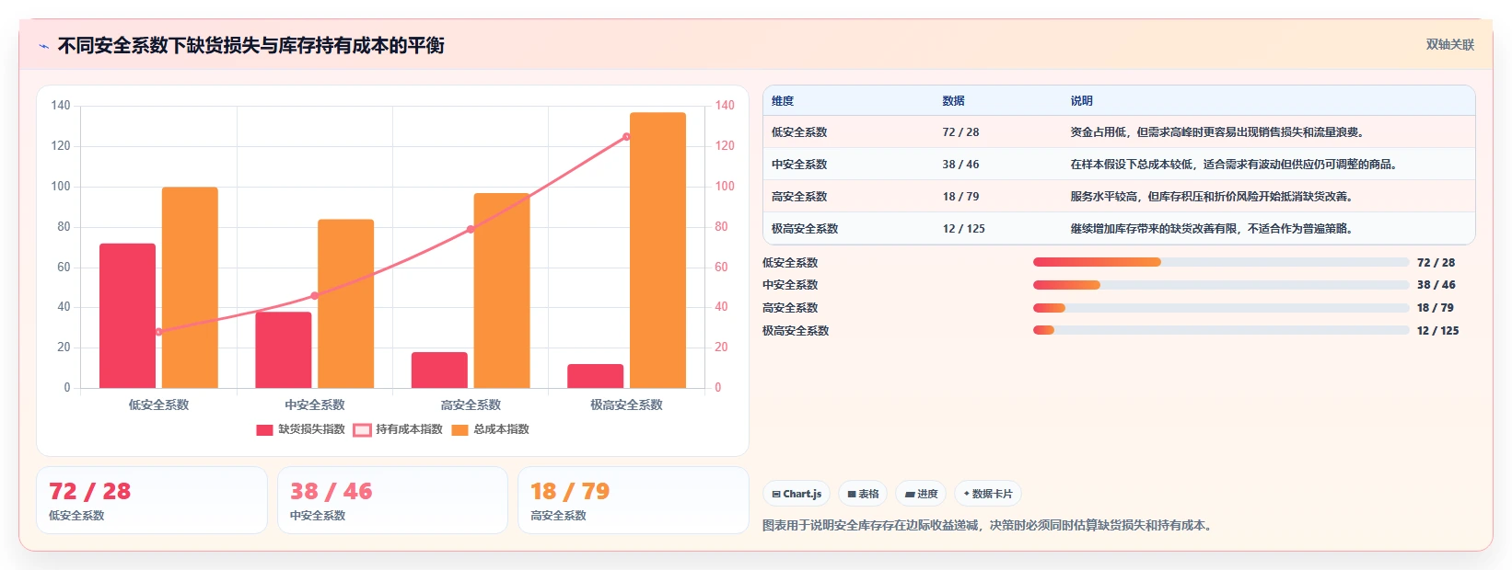The width and height of the screenshot is (1512, 570).
Task: Open the 18 / 79 高安全系数 data card
Action: (634, 500)
